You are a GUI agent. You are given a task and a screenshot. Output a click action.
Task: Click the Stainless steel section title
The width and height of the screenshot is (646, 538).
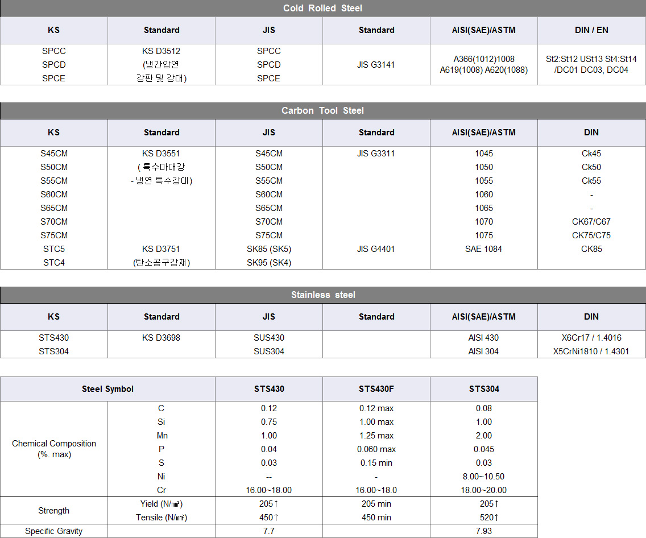click(x=322, y=295)
